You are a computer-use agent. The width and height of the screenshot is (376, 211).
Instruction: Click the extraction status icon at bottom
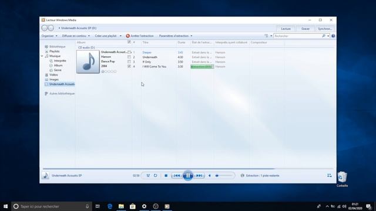click(243, 176)
